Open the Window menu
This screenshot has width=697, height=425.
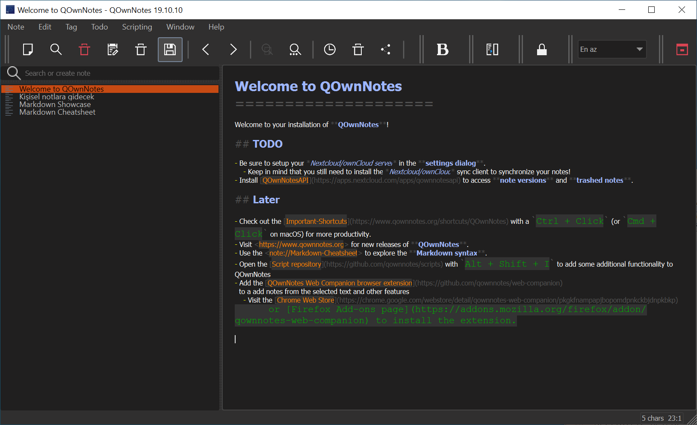(180, 27)
